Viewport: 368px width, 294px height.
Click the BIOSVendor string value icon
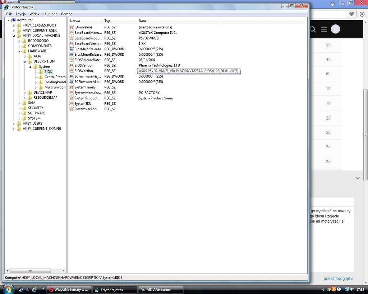[72, 65]
